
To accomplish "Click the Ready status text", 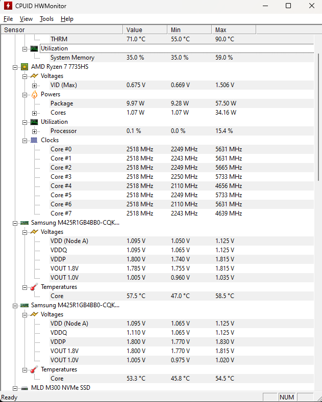I will 9,397.
